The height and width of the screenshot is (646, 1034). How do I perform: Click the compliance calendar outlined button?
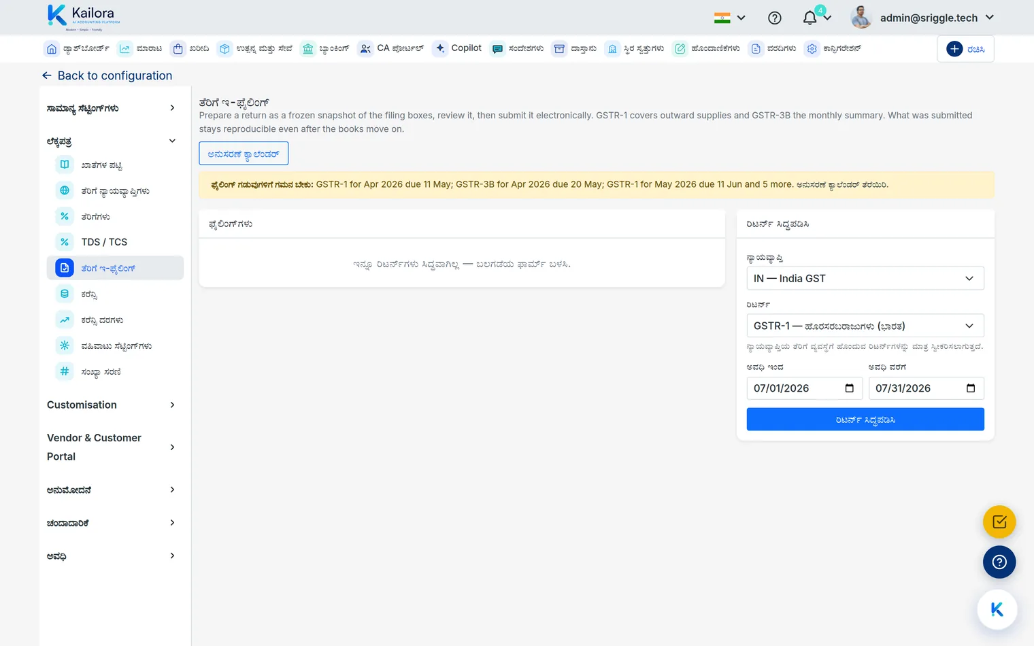point(244,154)
